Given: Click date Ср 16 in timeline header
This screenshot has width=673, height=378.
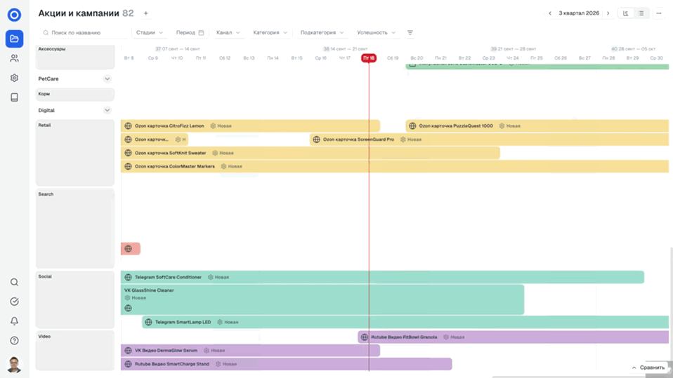Looking at the screenshot, I should (320, 58).
